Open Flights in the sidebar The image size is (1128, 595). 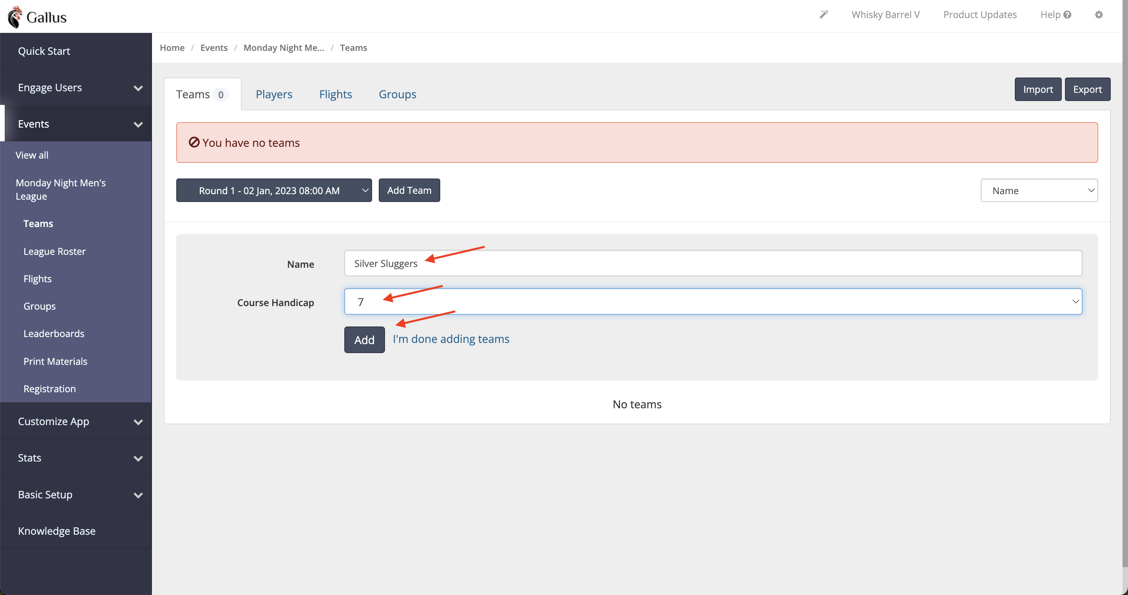[37, 279]
